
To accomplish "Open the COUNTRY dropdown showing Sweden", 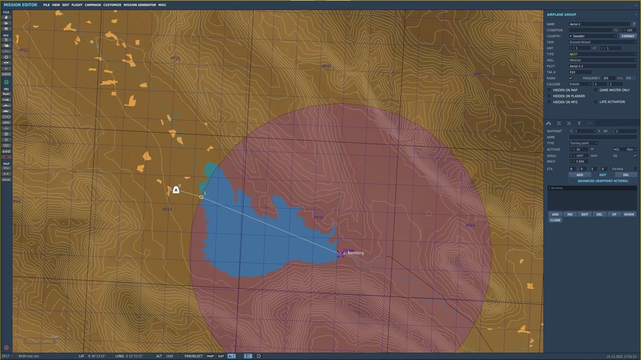I will 592,36.
